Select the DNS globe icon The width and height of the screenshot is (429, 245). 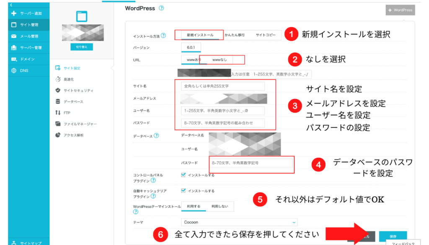tap(14, 70)
